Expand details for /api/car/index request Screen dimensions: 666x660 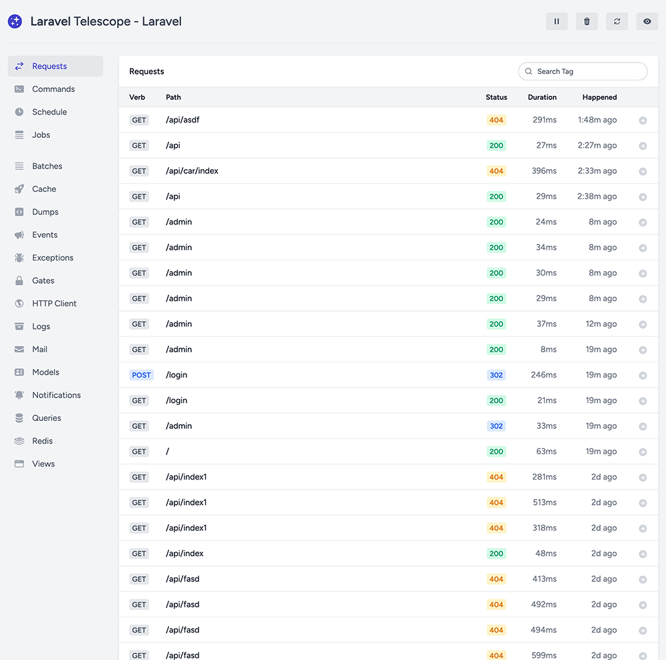[643, 172]
